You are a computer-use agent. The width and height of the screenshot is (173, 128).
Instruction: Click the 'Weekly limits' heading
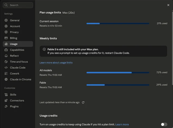click(48, 38)
